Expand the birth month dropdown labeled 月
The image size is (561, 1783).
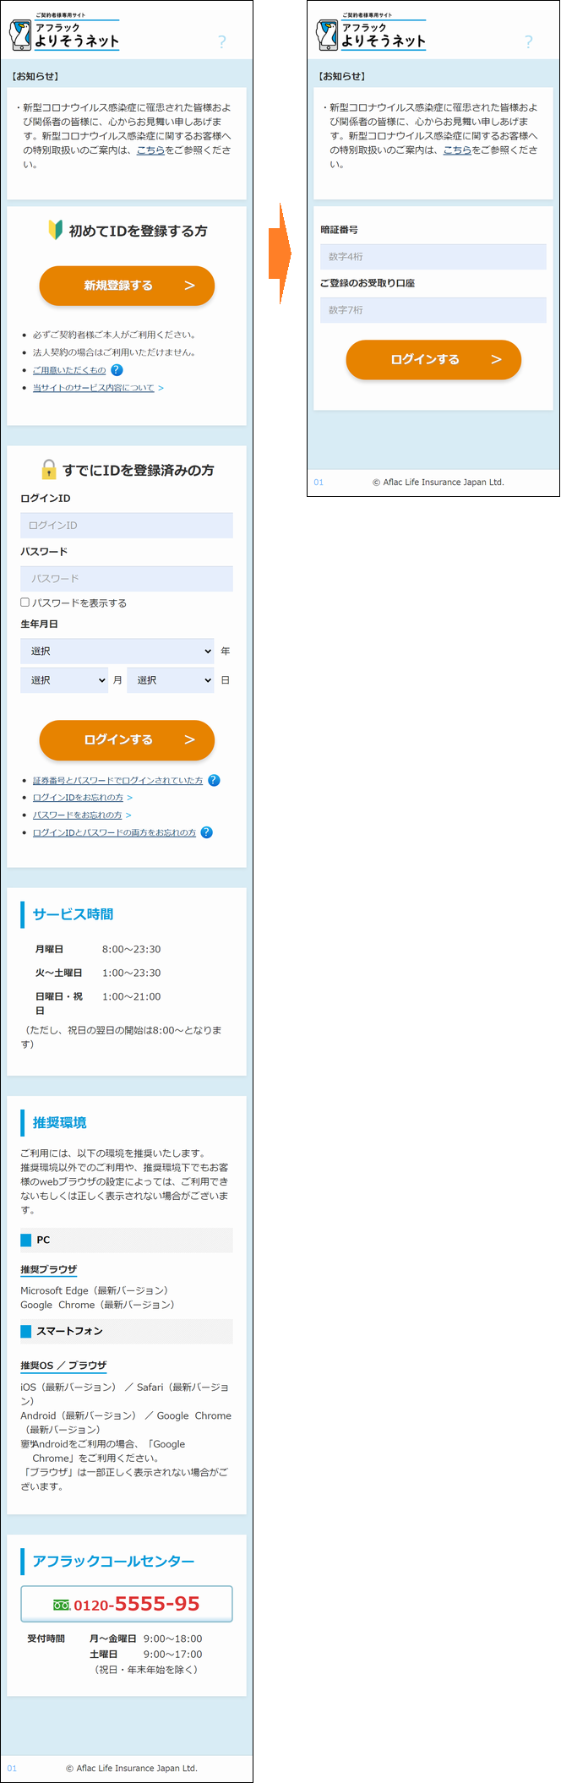pyautogui.click(x=64, y=680)
